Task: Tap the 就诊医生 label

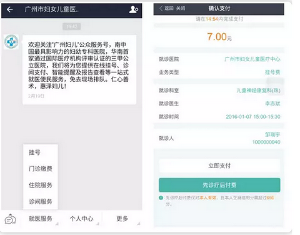Action: 169,104
